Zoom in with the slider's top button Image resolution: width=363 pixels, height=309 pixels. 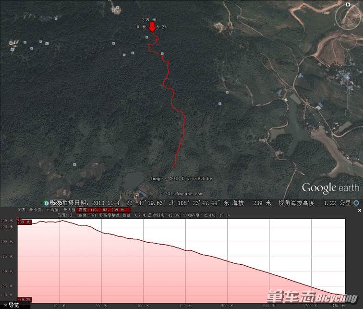pos(349,58)
